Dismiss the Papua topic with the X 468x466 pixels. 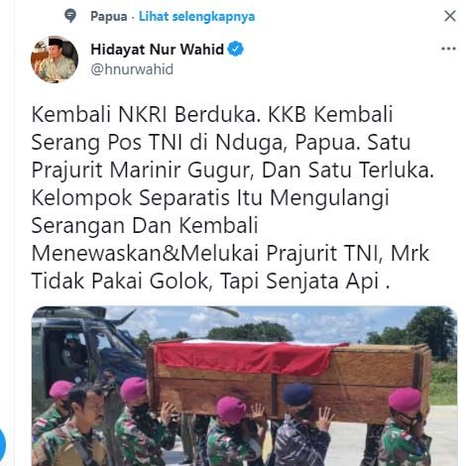[x=450, y=16]
